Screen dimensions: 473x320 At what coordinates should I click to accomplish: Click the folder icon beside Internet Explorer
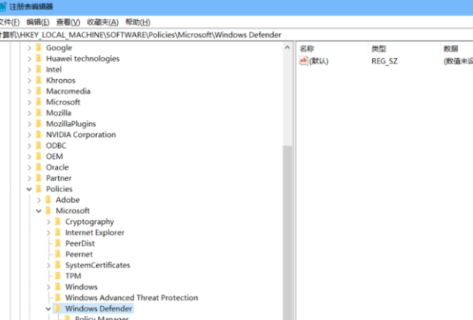coord(57,232)
